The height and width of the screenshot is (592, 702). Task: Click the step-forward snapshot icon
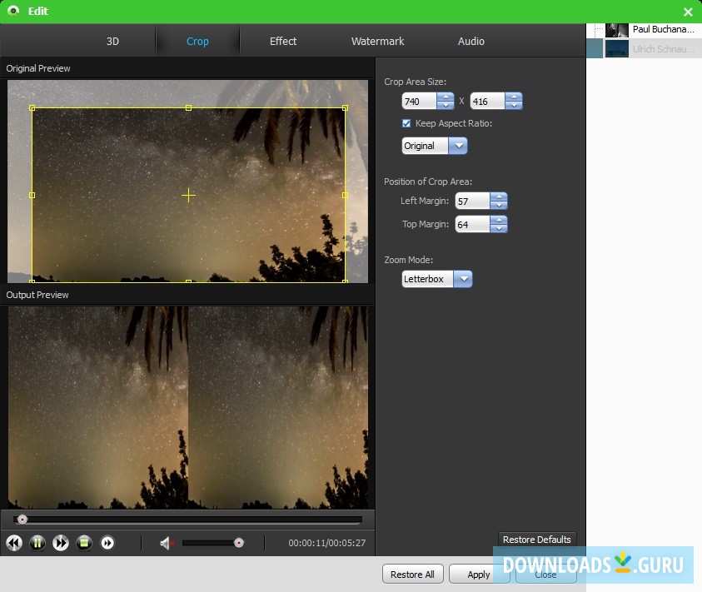tap(107, 543)
